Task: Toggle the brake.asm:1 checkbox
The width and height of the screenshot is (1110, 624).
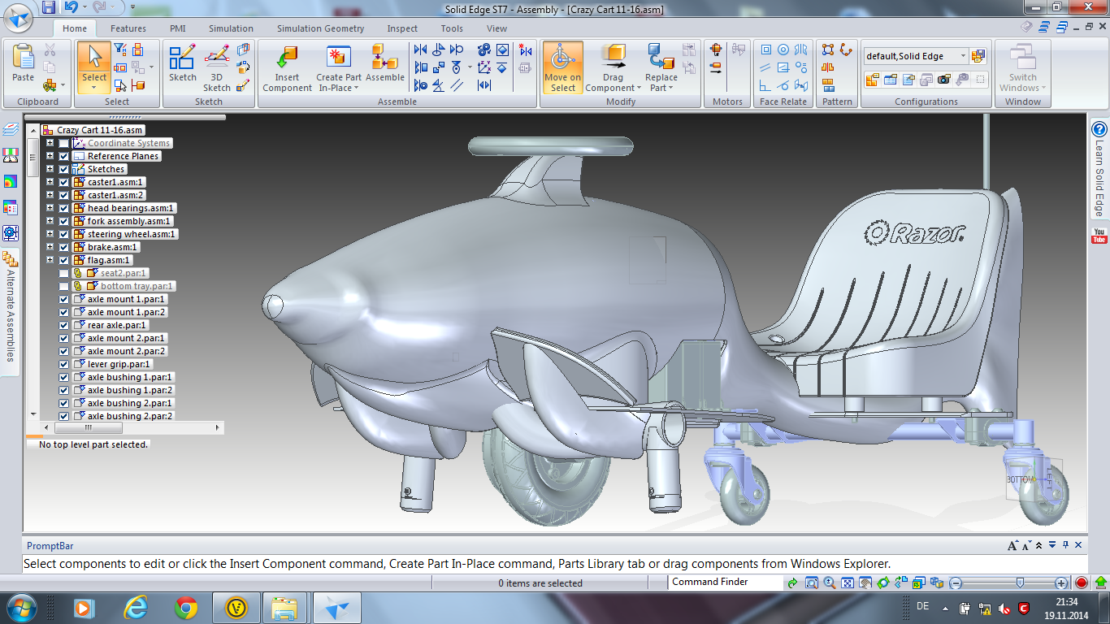Action: pyautogui.click(x=63, y=247)
